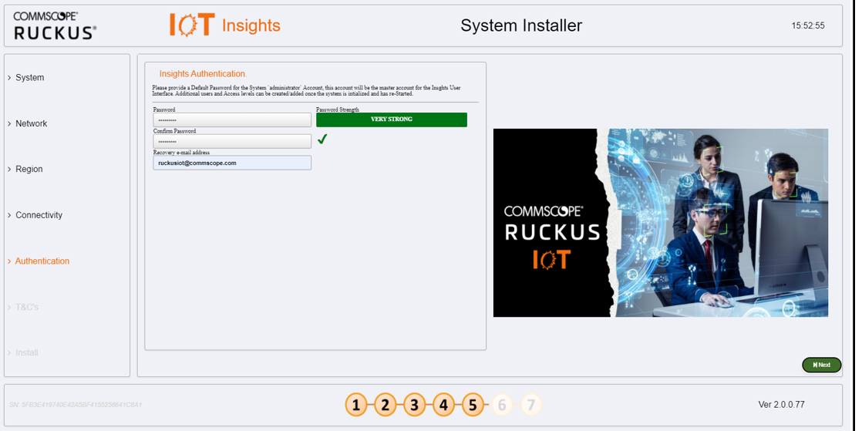
Task: Click the IoT Insights logo
Action: 225,25
